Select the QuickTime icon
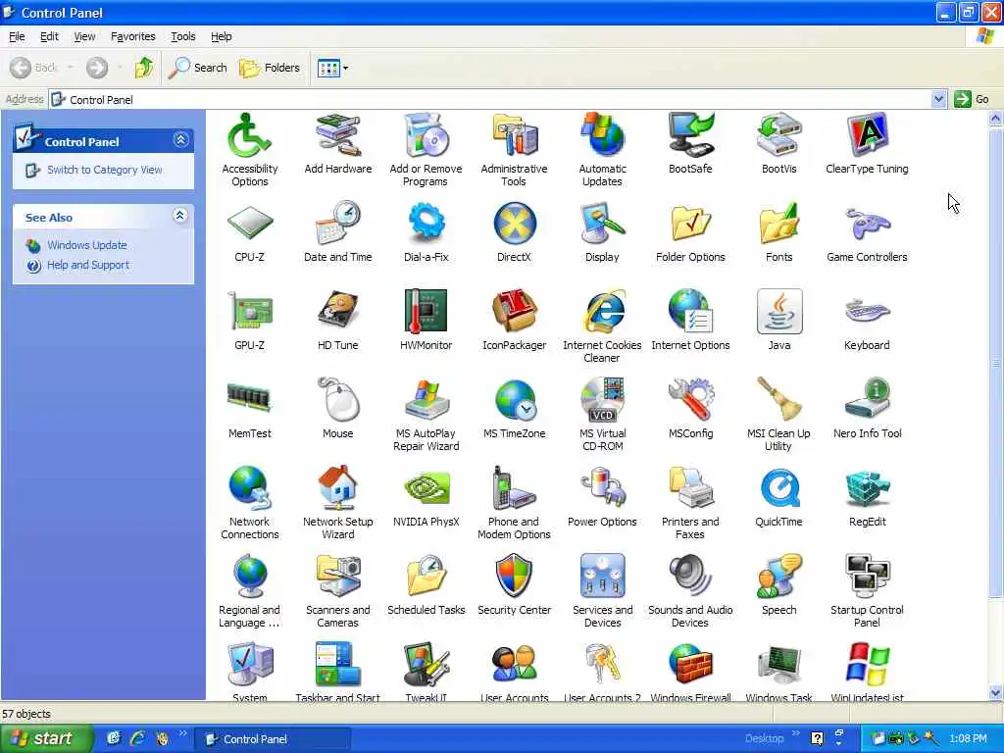Screen dimensions: 1004x753 pos(778,488)
